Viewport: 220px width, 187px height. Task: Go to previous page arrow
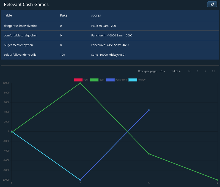pos(197,71)
